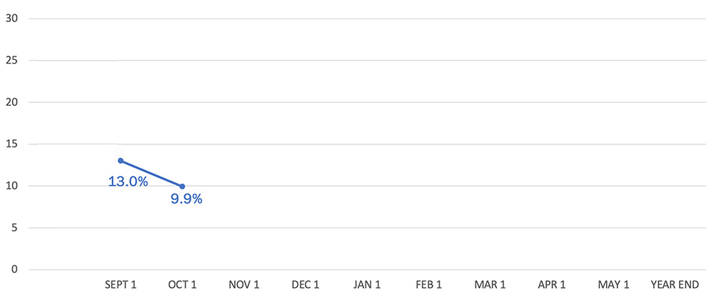714x303 pixels.
Task: Select the MAR 1 axis label
Action: (x=490, y=284)
